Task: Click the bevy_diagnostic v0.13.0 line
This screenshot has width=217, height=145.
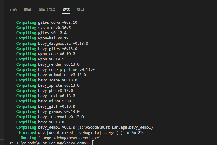Action: click(x=63, y=43)
